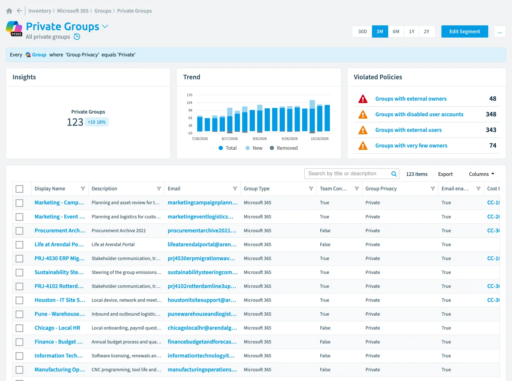Filter the Group Privacy column
Viewport: 512px width, 381px height.
point(433,189)
